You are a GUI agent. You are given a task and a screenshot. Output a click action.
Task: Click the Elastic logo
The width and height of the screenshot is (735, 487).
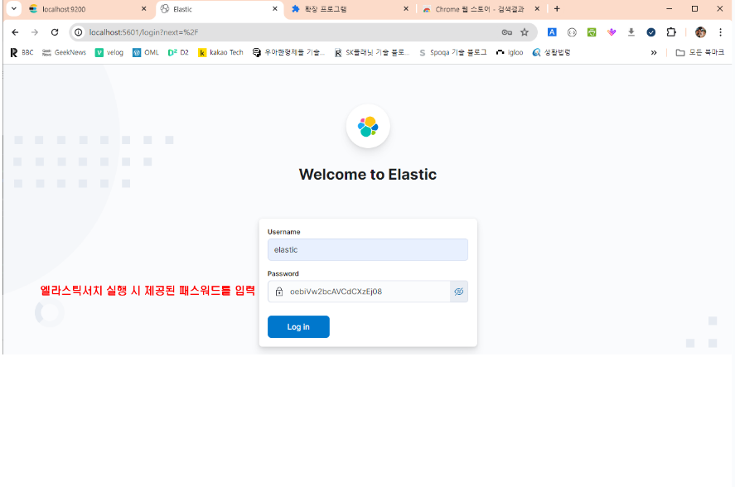click(368, 127)
